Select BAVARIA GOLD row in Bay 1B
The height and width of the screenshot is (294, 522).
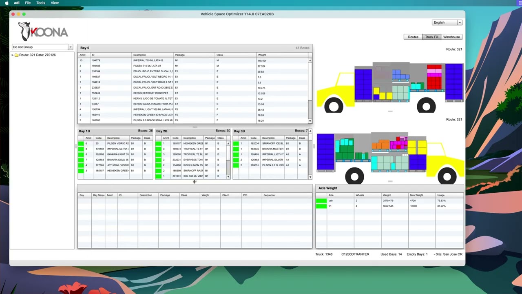click(115, 160)
